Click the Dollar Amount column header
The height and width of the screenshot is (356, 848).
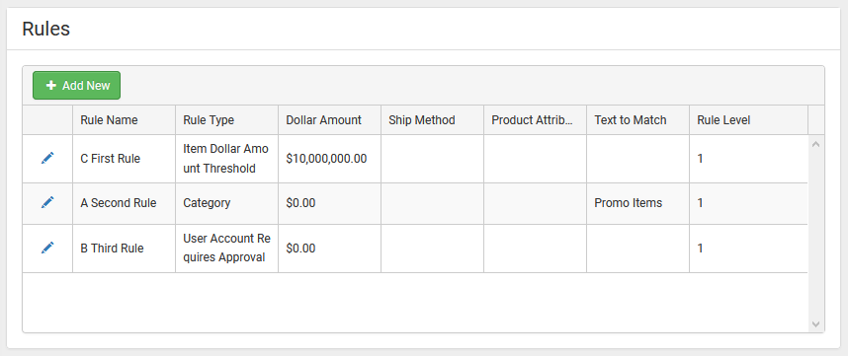coord(329,119)
